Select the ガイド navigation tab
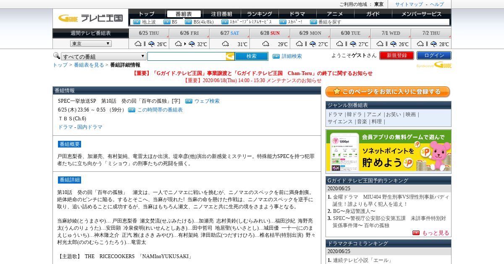This screenshot has height=264, width=504. pos(373,14)
